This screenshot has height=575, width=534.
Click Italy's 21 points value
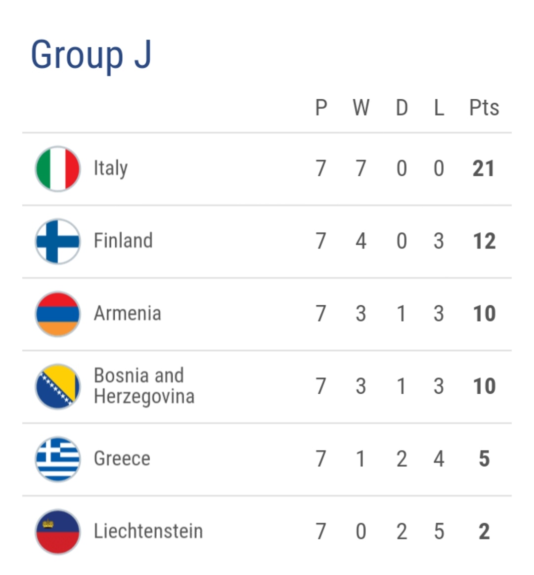point(484,168)
